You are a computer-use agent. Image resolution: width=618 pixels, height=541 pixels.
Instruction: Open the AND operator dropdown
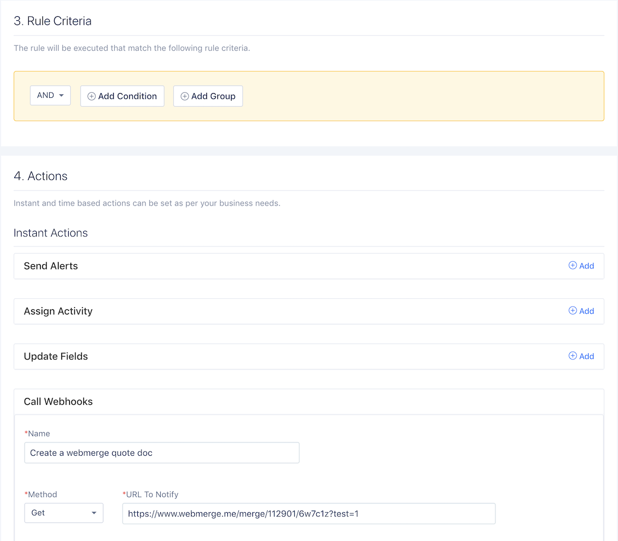click(50, 96)
